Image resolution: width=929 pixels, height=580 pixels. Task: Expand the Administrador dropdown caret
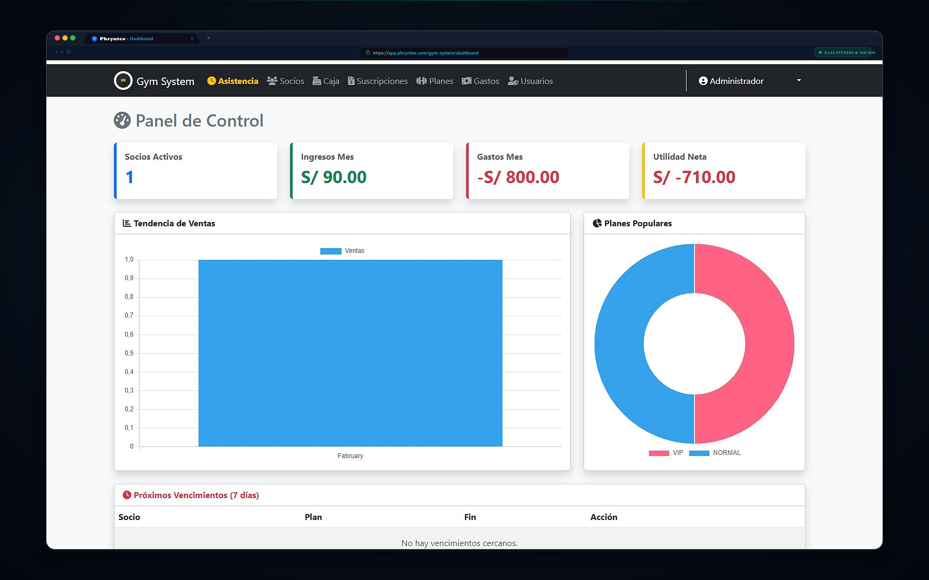click(x=799, y=80)
